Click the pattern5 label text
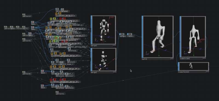This screenshot has width=219, height=101. coord(27,41)
